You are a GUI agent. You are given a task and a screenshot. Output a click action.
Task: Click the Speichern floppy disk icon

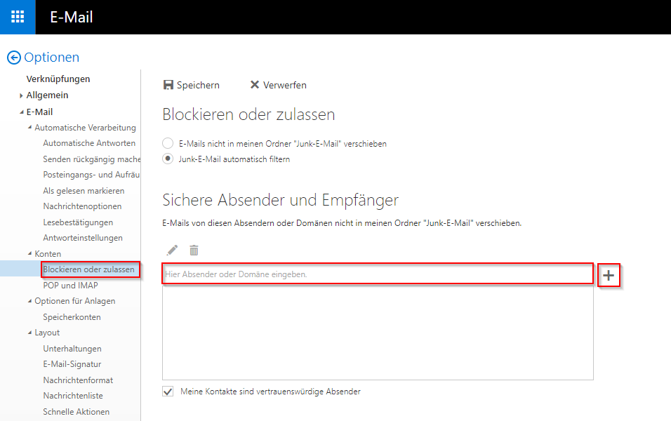point(168,85)
